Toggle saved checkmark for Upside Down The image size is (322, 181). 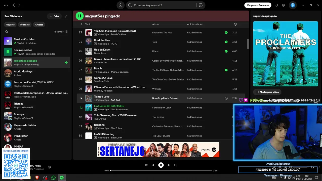tap(226, 51)
